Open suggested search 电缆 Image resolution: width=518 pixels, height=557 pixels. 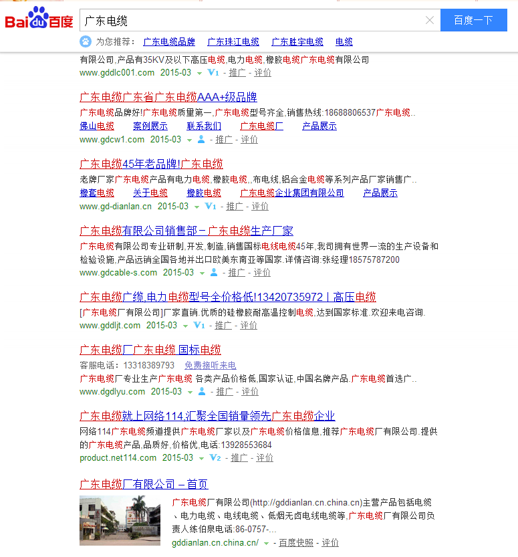pyautogui.click(x=344, y=42)
